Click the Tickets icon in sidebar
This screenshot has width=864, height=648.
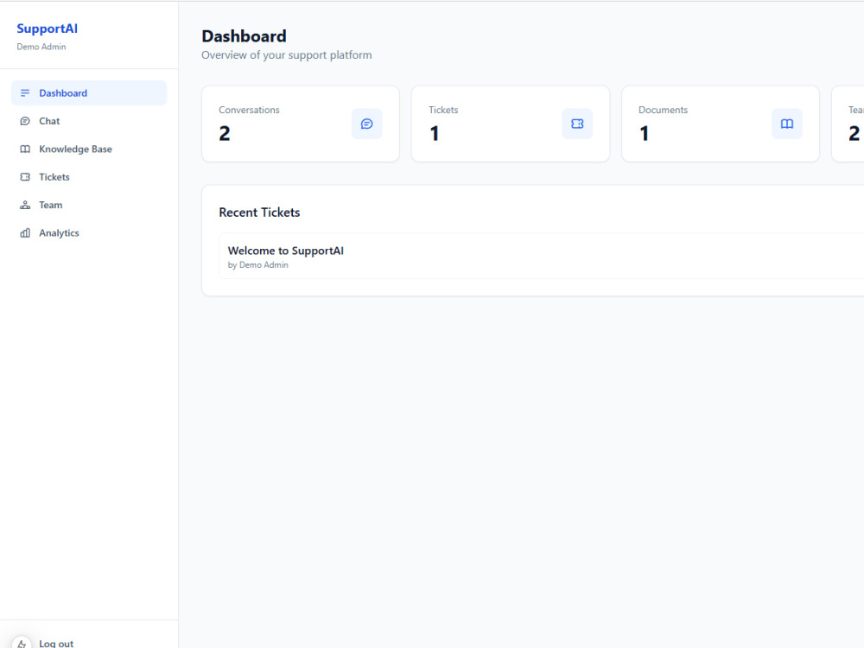click(x=25, y=177)
